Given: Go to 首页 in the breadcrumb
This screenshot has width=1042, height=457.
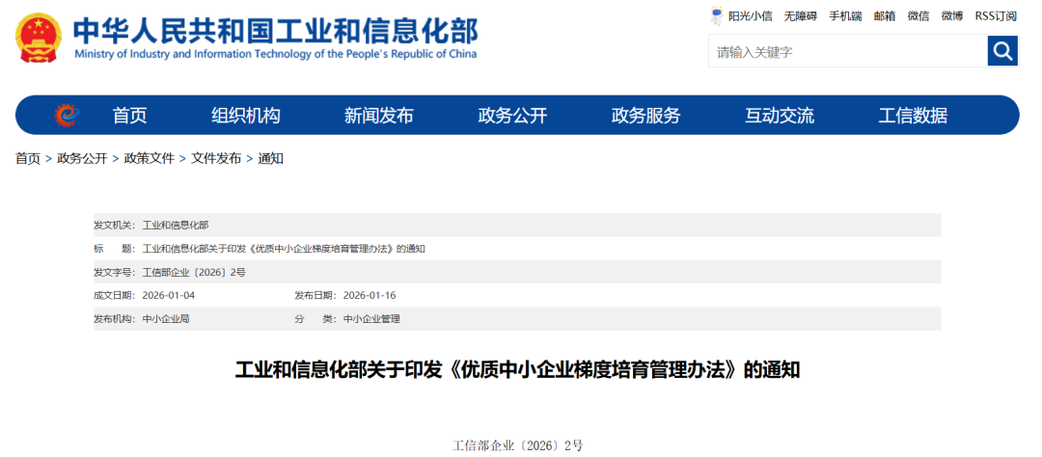Looking at the screenshot, I should pos(28,159).
